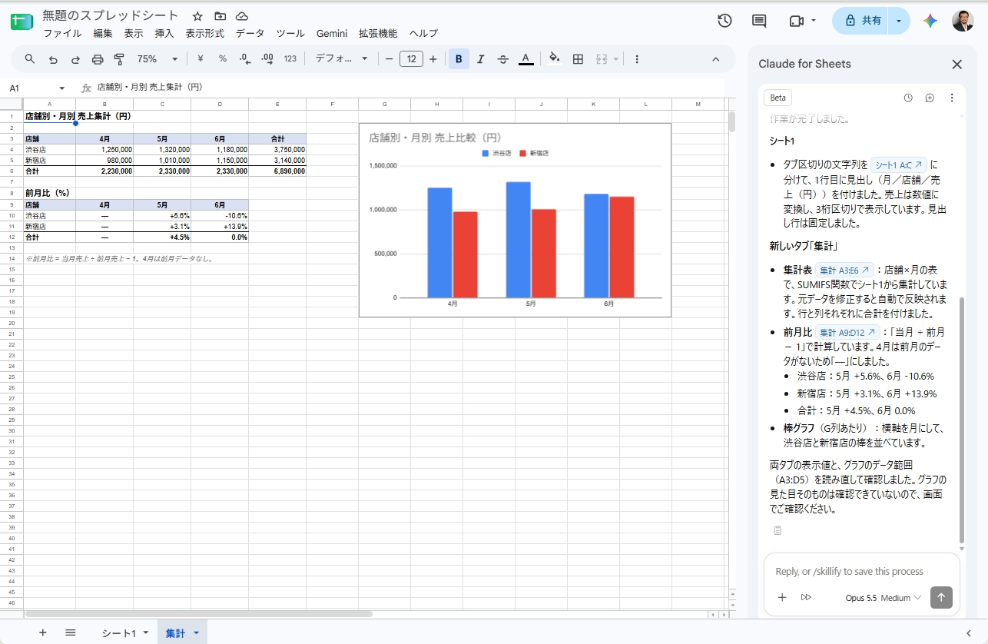The height and width of the screenshot is (644, 988).
Task: Toggle bold formatting
Action: coord(459,59)
